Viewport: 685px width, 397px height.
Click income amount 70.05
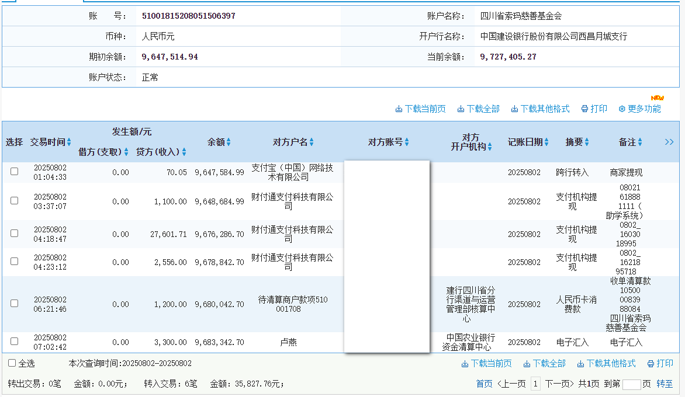pyautogui.click(x=177, y=172)
